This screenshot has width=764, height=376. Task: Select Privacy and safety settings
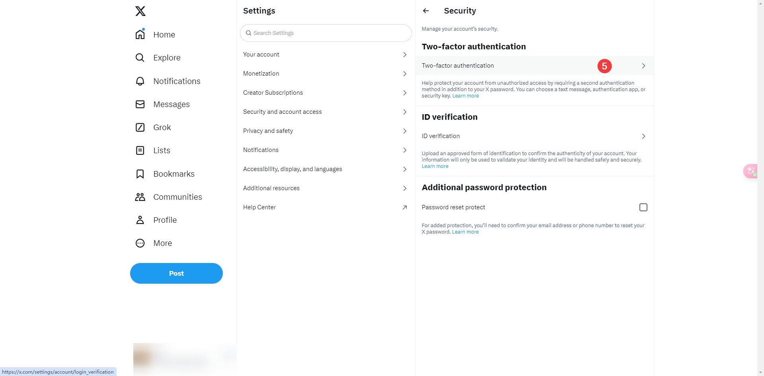[x=268, y=131]
